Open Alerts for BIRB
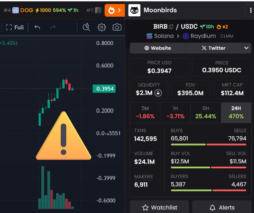 (x=222, y=207)
